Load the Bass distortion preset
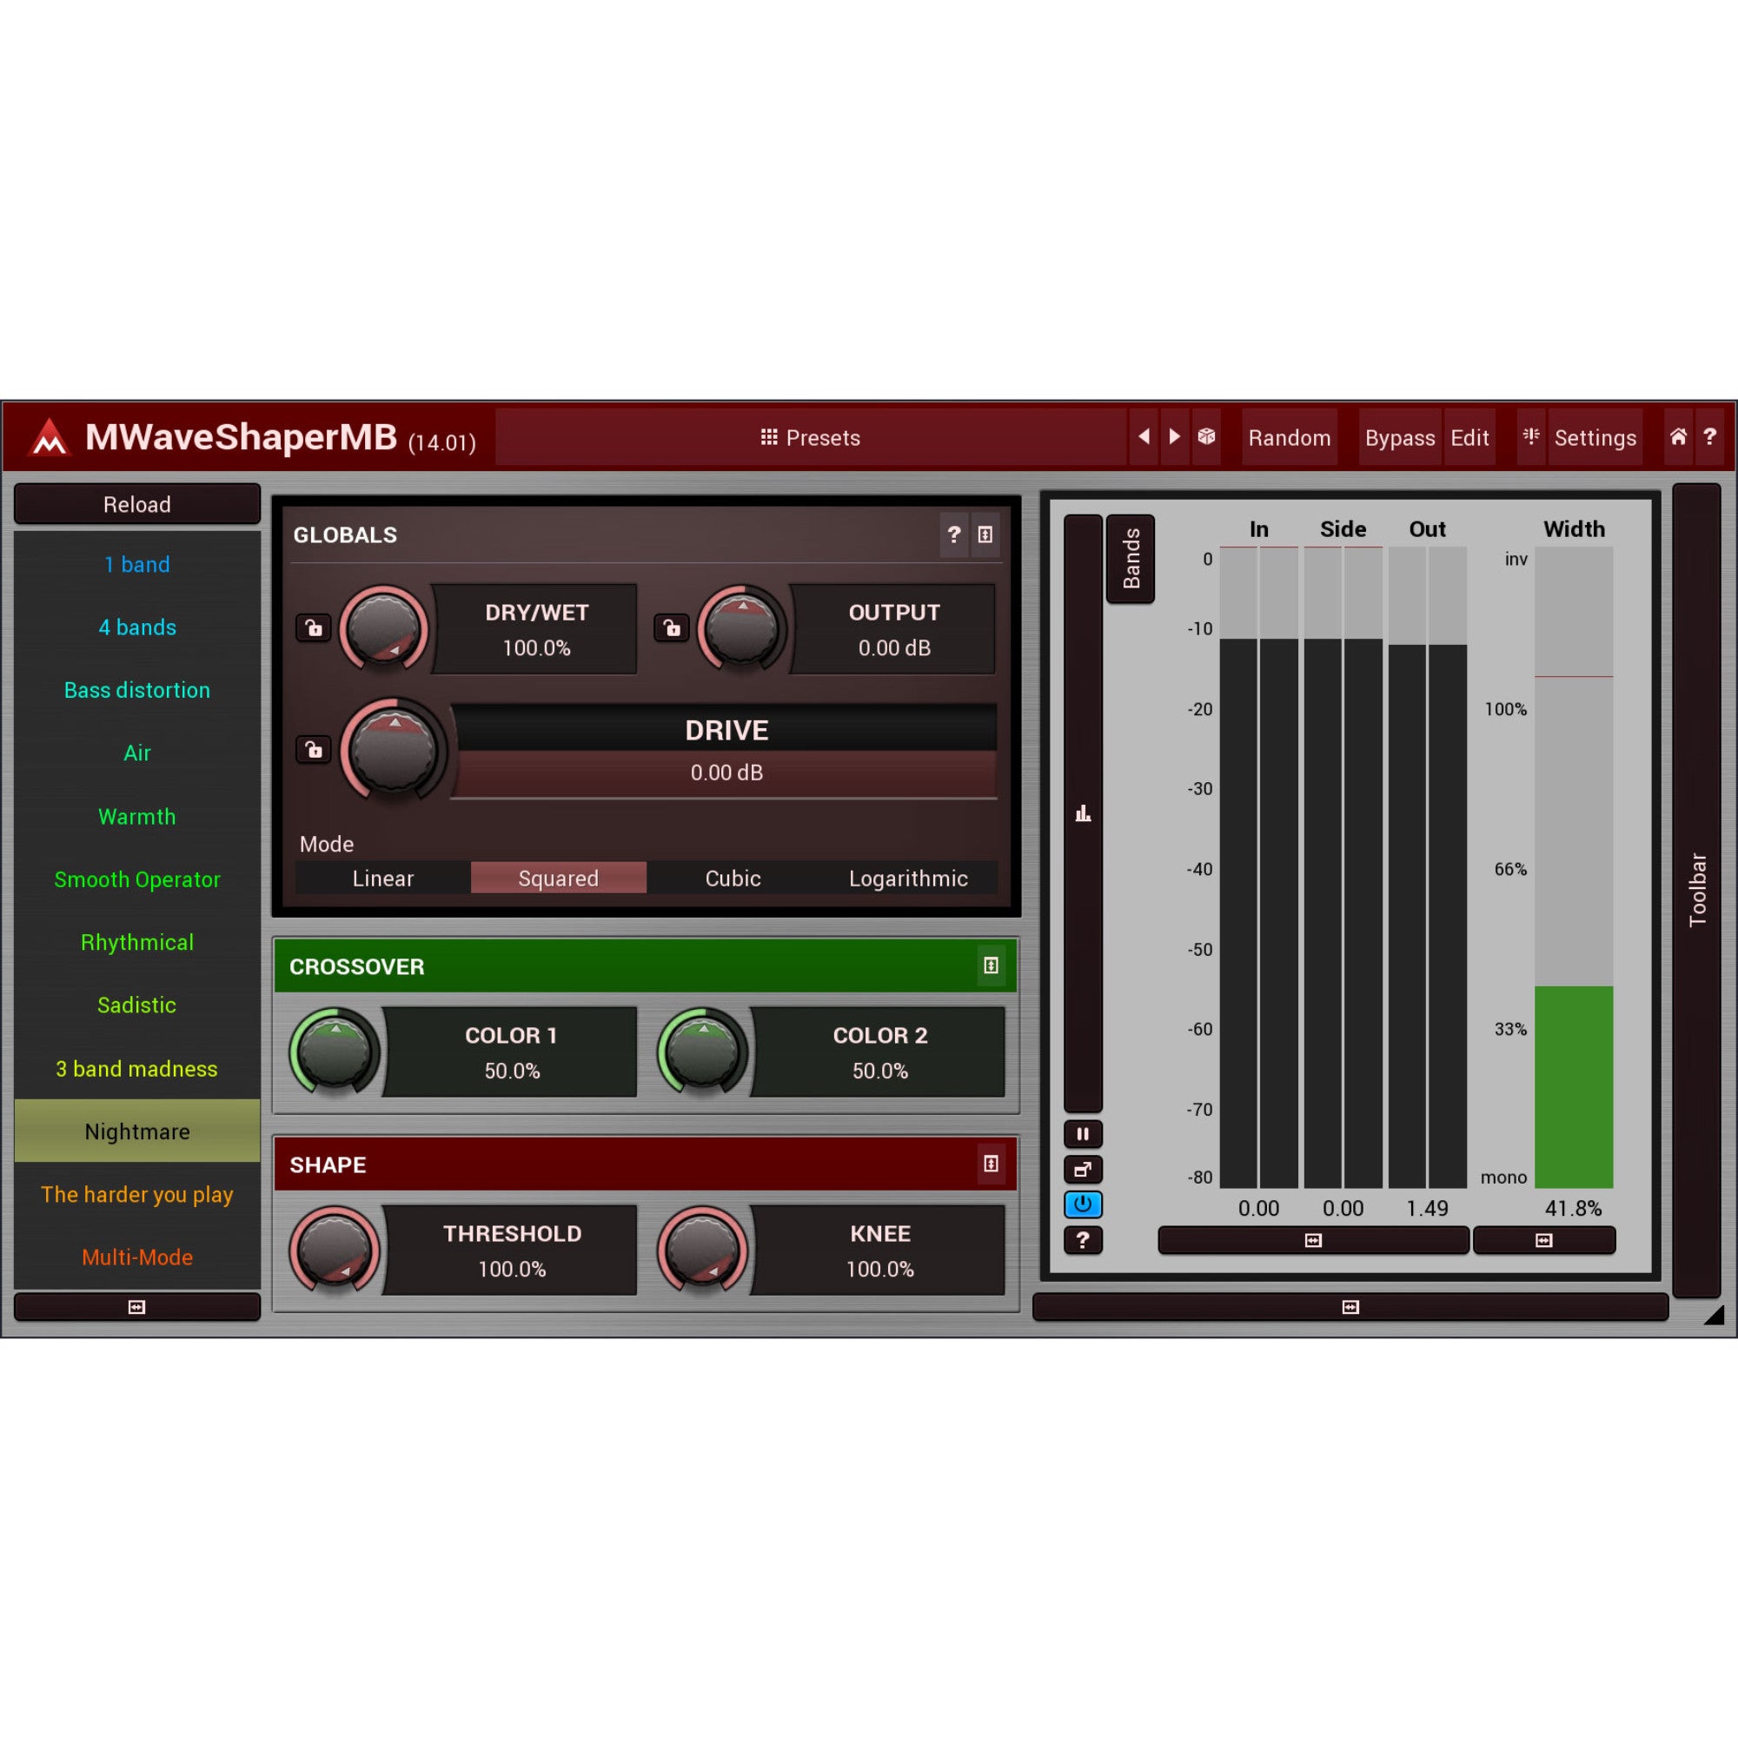The image size is (1738, 1738). (x=136, y=690)
